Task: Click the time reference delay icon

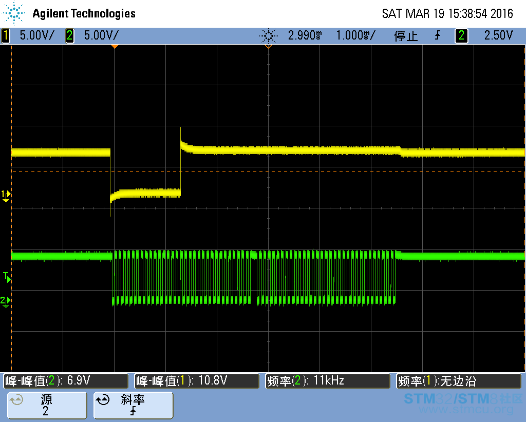Action: click(x=268, y=35)
